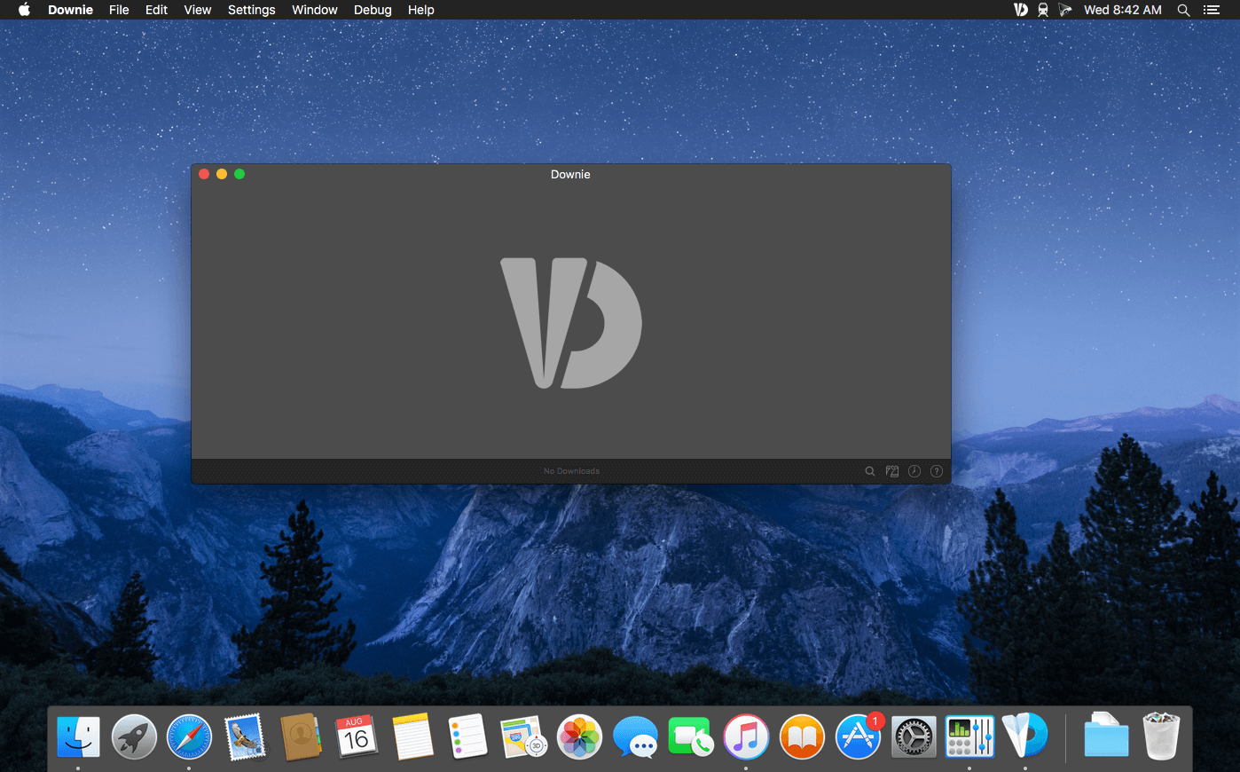Open the Settings menu
The image size is (1240, 772).
tap(251, 10)
